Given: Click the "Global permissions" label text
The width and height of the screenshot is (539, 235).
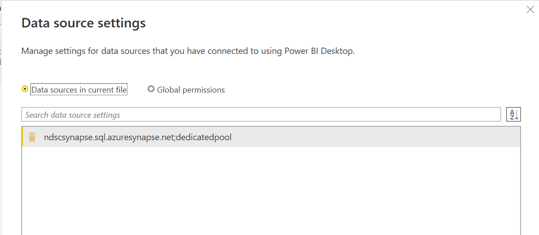Looking at the screenshot, I should point(191,90).
